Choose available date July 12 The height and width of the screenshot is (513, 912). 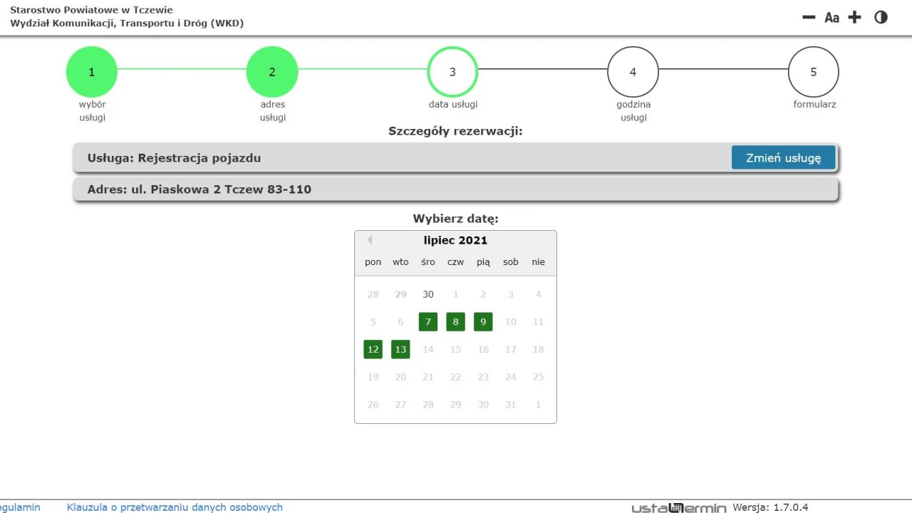pyautogui.click(x=373, y=349)
